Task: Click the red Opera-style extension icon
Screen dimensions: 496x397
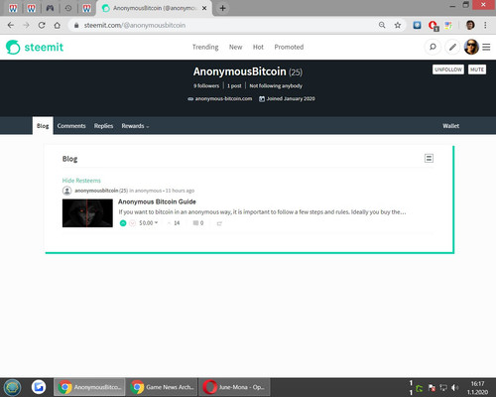Action: [433, 26]
